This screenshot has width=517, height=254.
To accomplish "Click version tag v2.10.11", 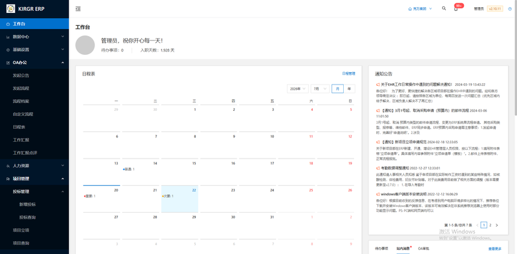I will 495,9.
